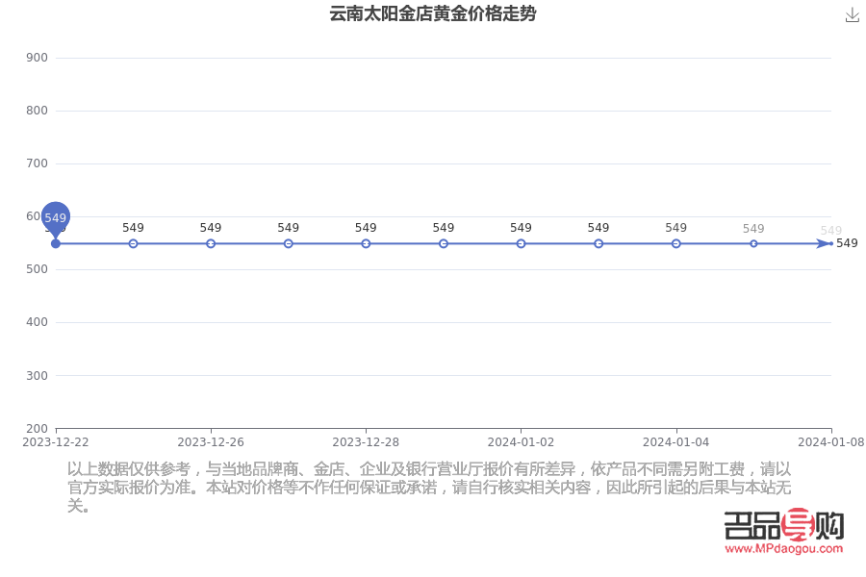
Task: Click the chart title 云南太阳金店黄金价格走势
Action: pos(433,13)
